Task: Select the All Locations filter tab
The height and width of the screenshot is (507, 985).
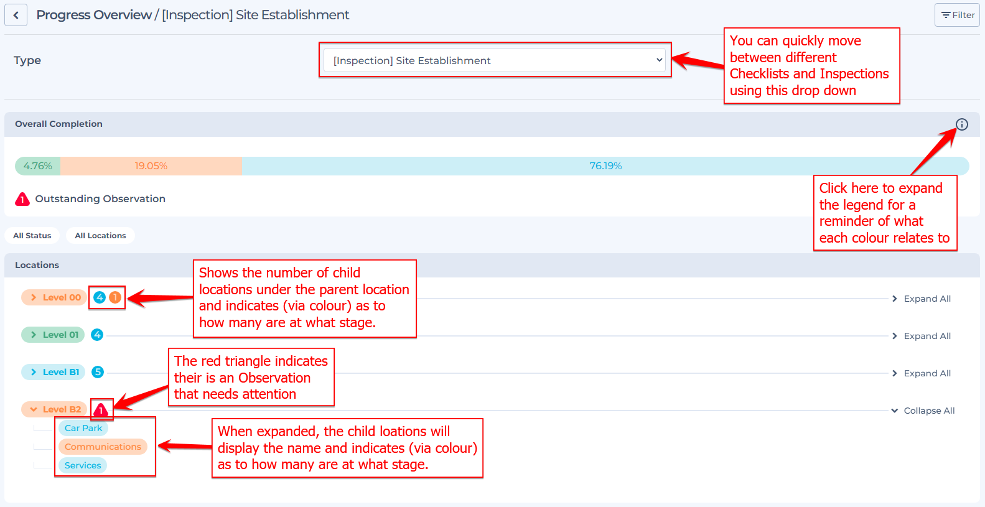Action: click(100, 236)
